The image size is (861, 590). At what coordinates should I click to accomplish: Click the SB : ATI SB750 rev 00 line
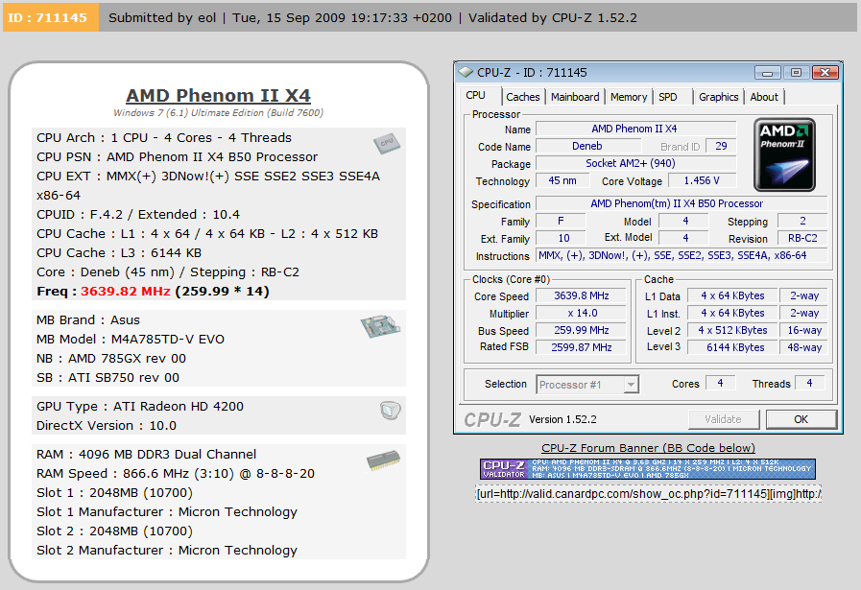pyautogui.click(x=108, y=378)
